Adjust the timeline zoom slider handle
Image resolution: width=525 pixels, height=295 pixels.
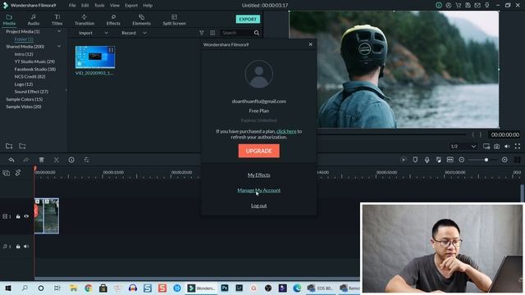(x=486, y=160)
